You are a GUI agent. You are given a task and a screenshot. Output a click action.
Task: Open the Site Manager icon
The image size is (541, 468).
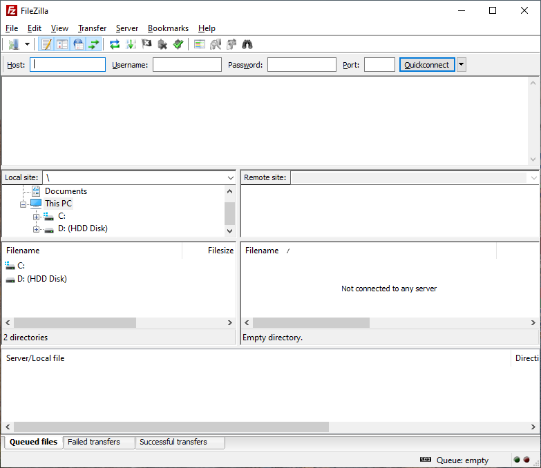[x=14, y=44]
